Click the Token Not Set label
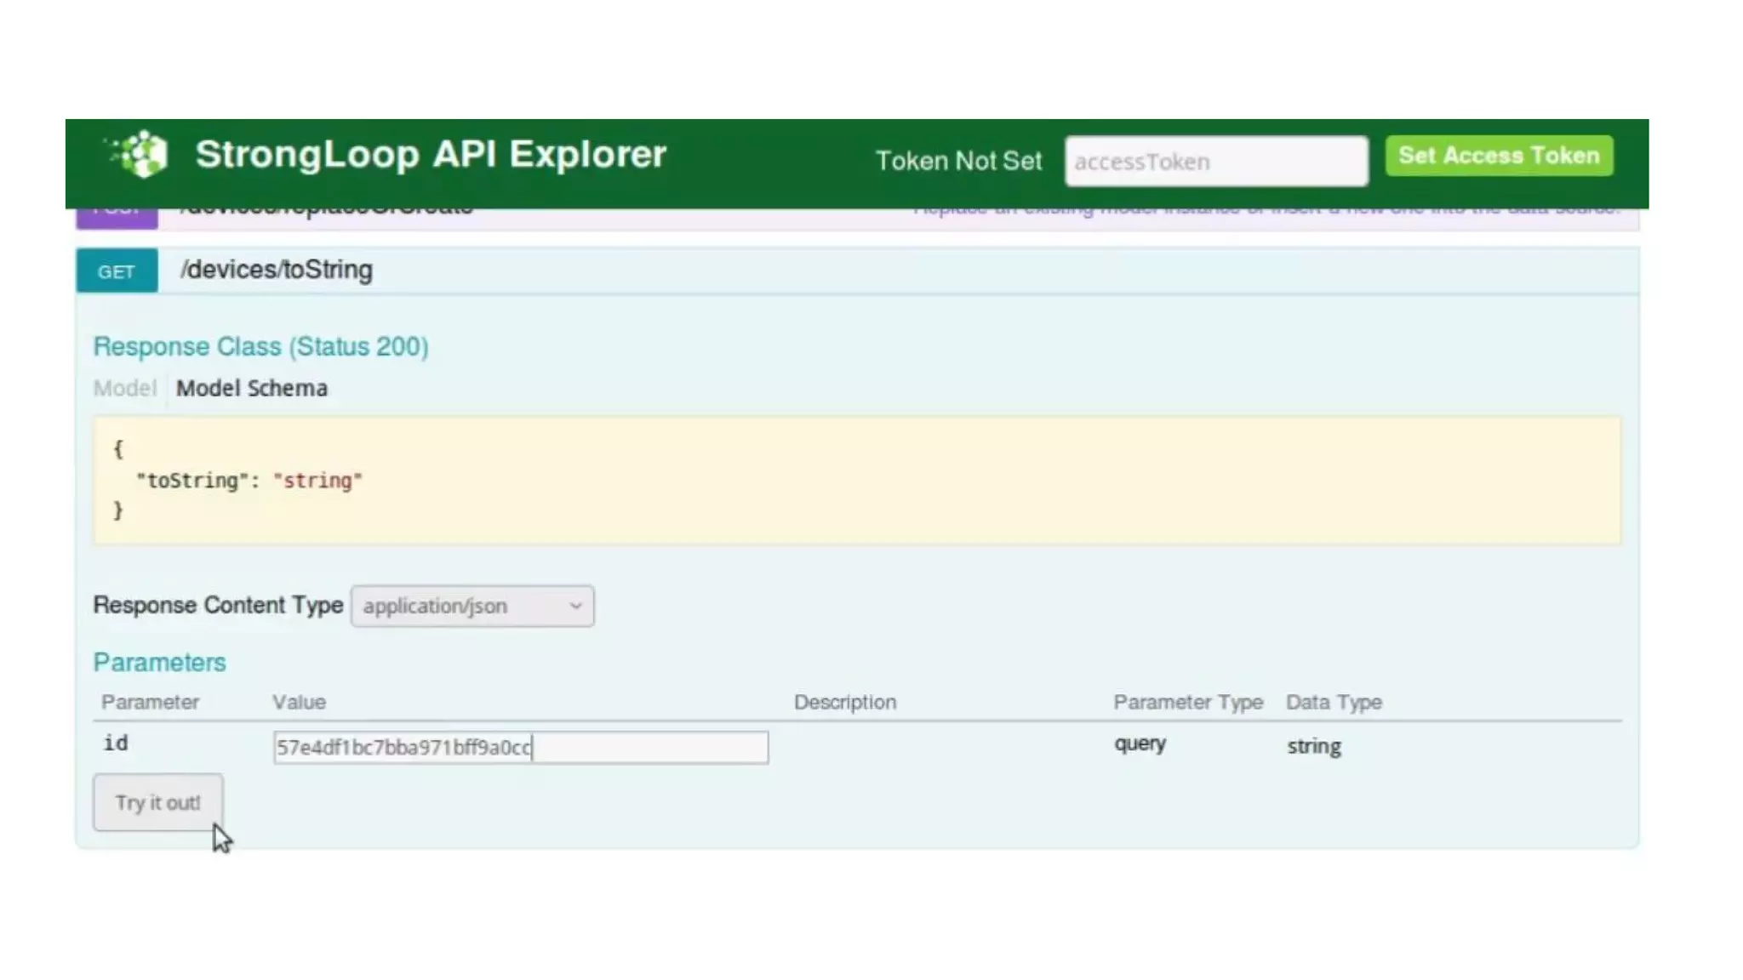This screenshot has width=1743, height=980. click(x=958, y=161)
